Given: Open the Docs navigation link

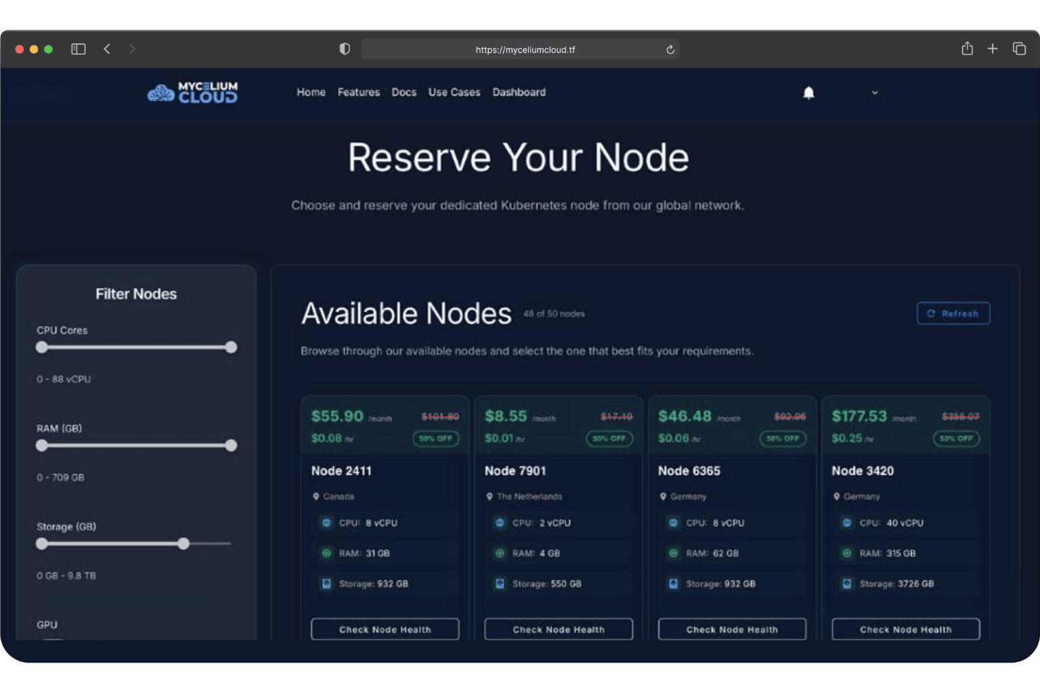Looking at the screenshot, I should click(x=404, y=92).
